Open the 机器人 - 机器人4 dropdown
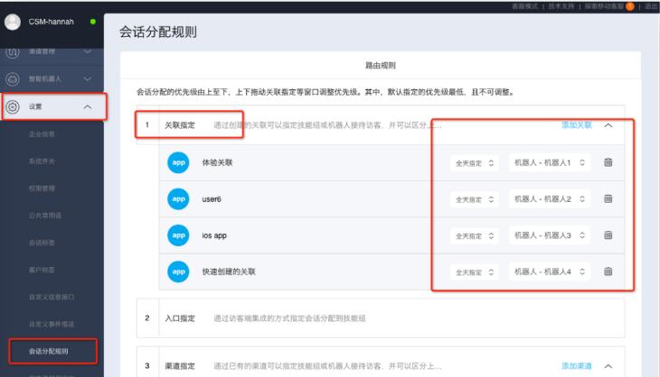 pos(550,271)
